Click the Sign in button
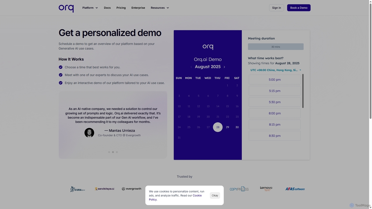Viewport: 372px width, 209px height. point(276,8)
